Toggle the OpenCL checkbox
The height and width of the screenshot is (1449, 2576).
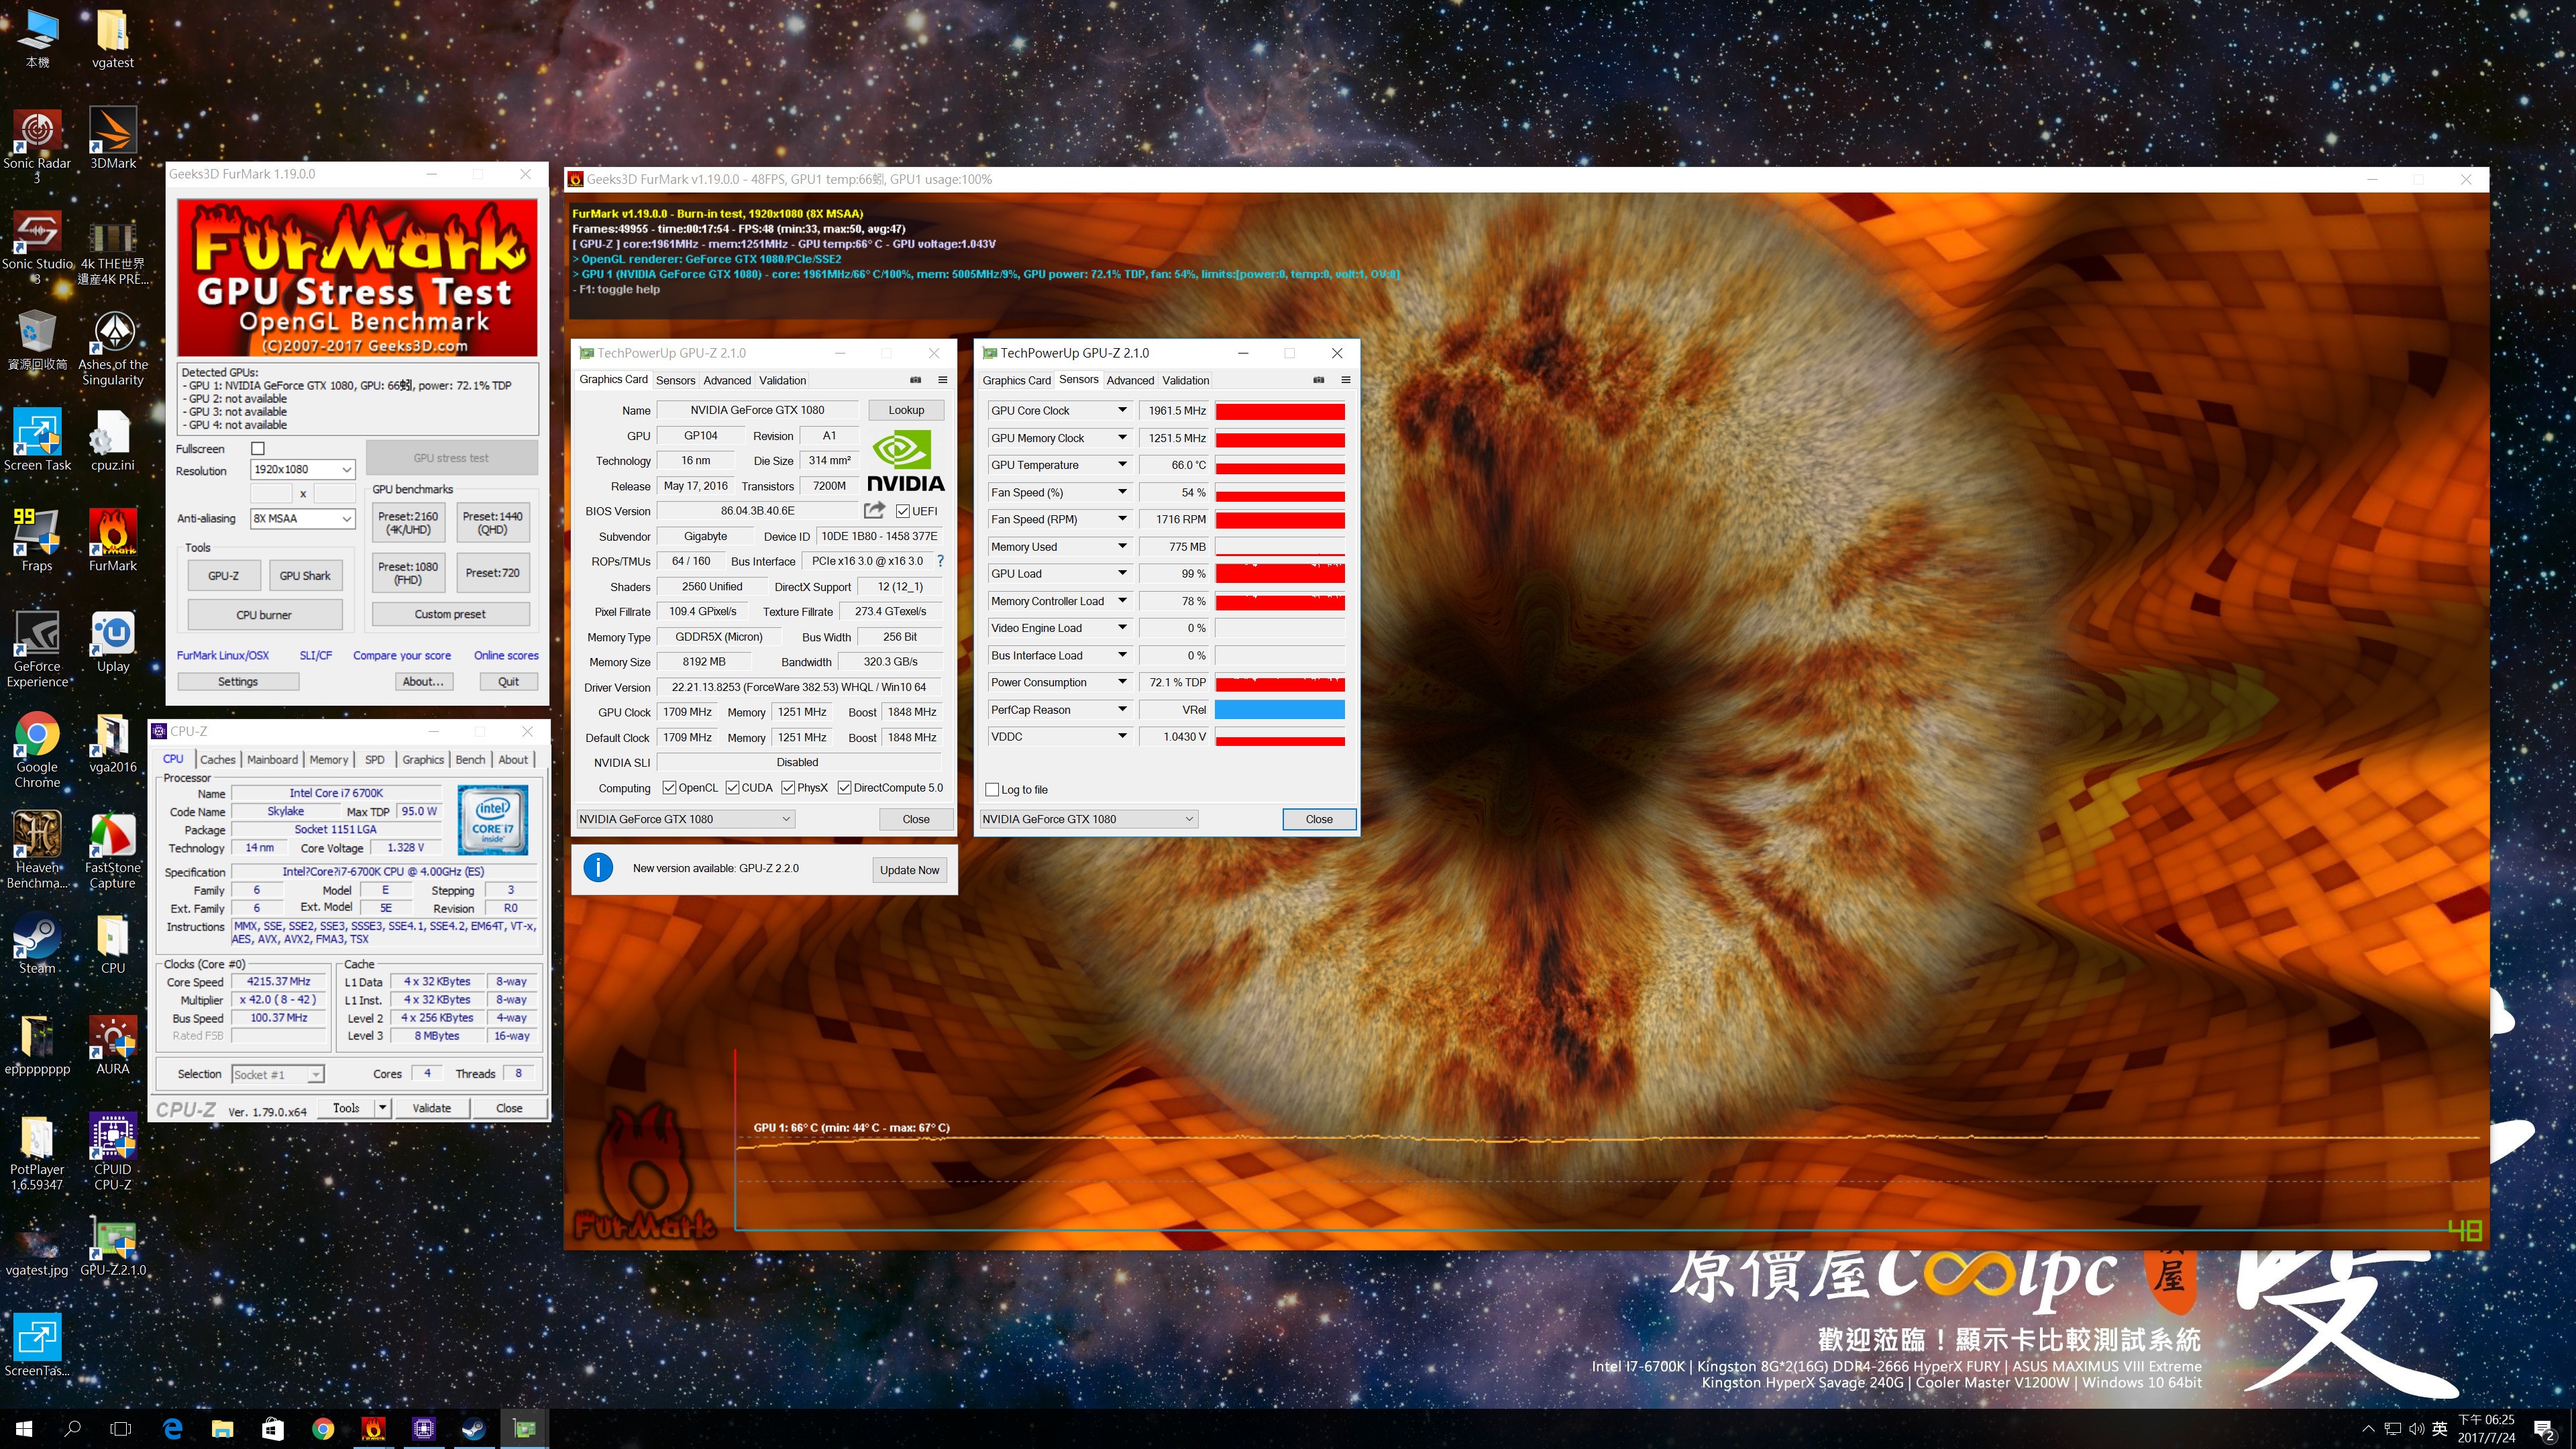[x=669, y=787]
